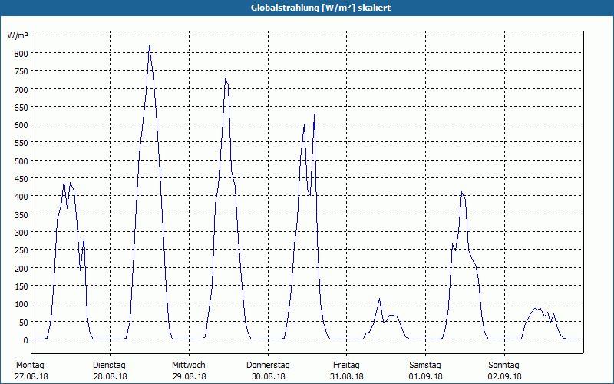Click the 450 y-axis label
614x384 pixels.
pyautogui.click(x=21, y=179)
